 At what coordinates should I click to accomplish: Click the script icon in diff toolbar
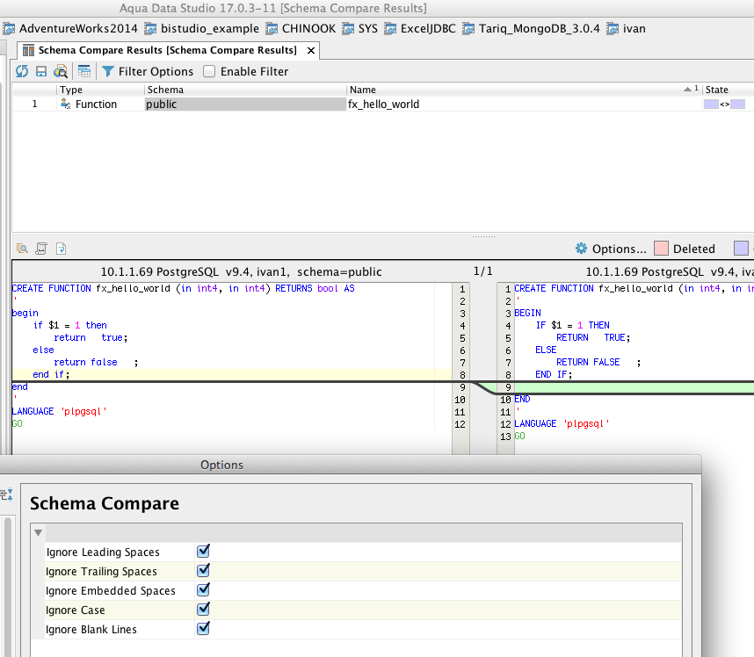point(41,249)
